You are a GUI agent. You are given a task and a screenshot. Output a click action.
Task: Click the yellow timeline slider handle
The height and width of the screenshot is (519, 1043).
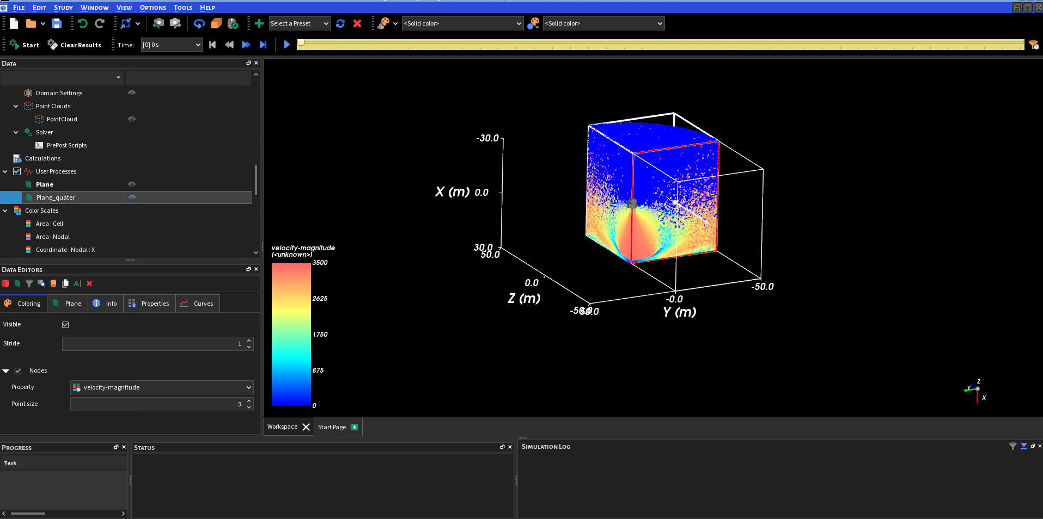point(301,43)
